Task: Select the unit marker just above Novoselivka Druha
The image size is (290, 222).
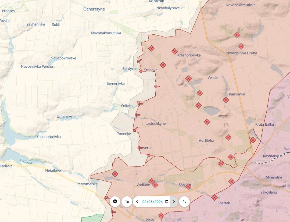Action: click(x=241, y=46)
